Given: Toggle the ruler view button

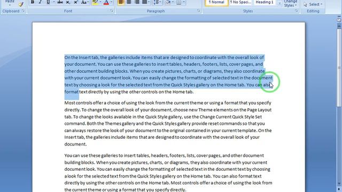Looking at the screenshot, I should [339, 19].
